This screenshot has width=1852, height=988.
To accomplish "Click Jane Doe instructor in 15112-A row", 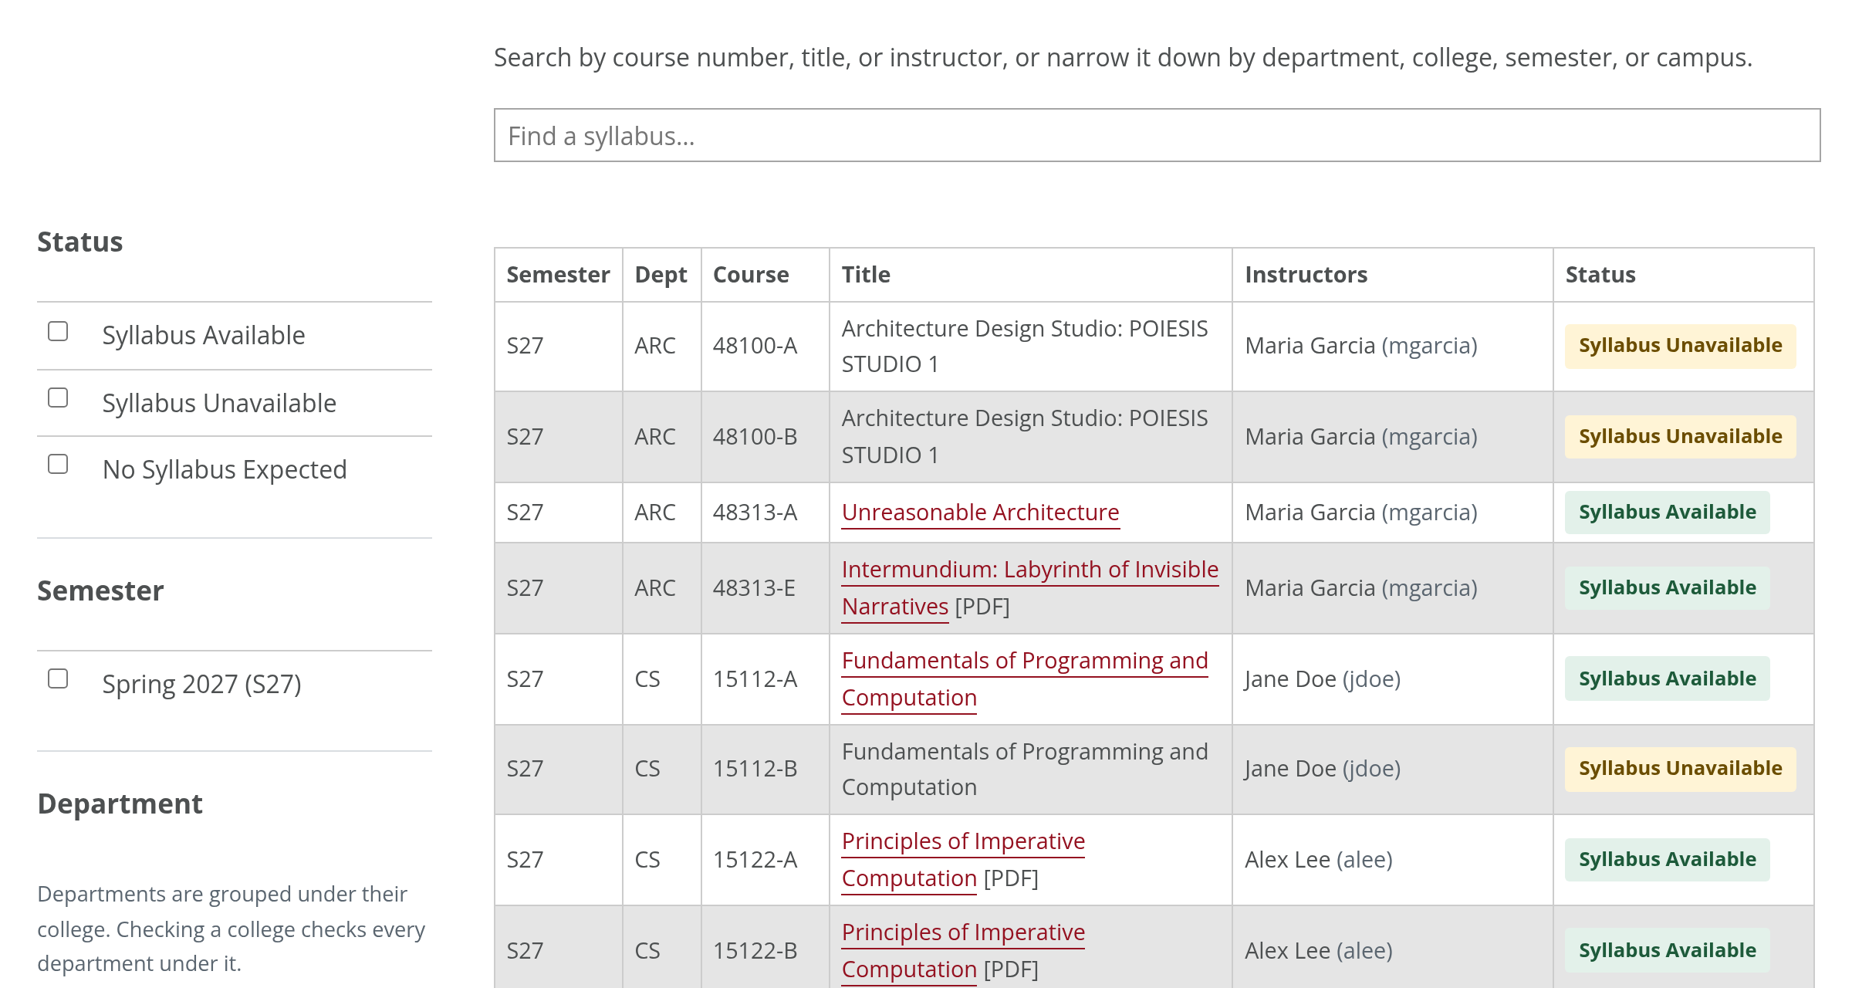I will click(1323, 679).
